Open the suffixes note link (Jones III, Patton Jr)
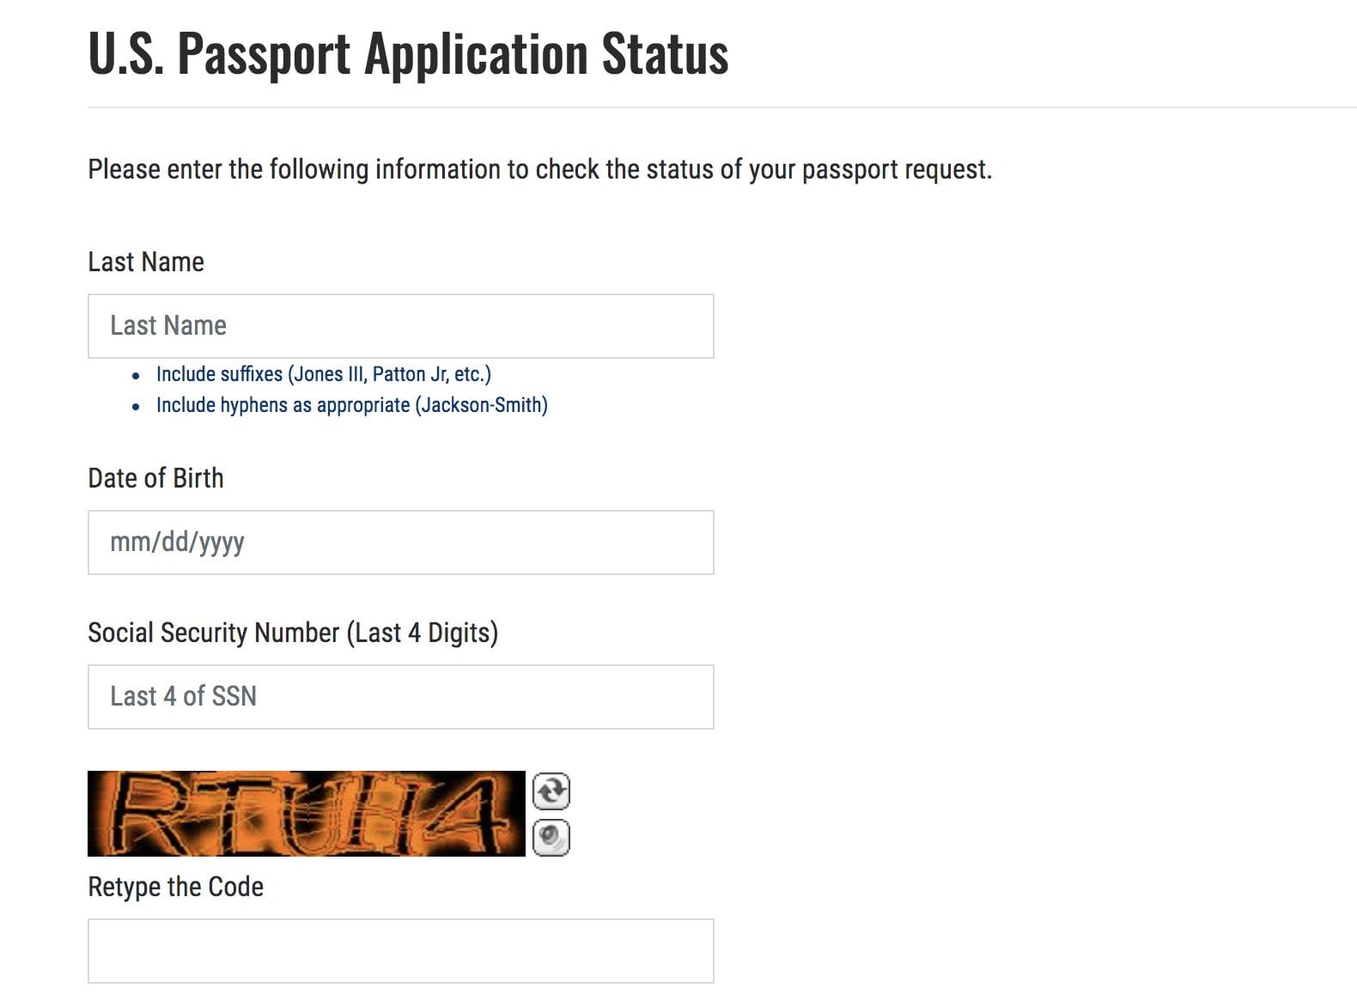 coord(322,373)
